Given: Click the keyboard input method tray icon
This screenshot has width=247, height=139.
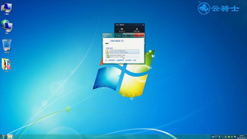Looking at the screenshot, I should [x=213, y=137].
